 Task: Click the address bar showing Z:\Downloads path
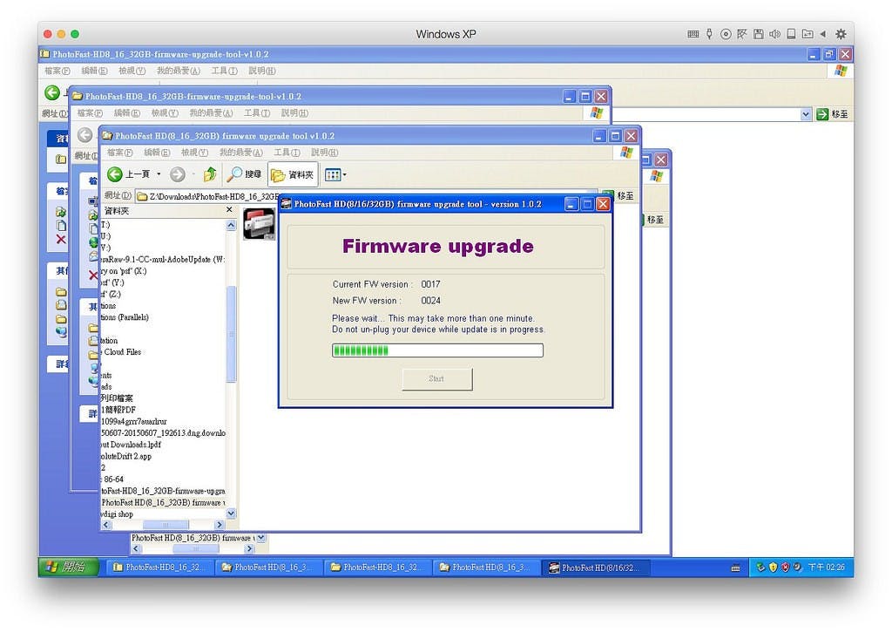click(207, 196)
